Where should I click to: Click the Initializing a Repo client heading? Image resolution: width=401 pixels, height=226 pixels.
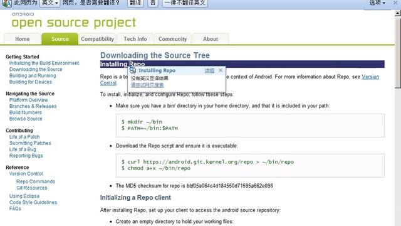click(x=135, y=198)
